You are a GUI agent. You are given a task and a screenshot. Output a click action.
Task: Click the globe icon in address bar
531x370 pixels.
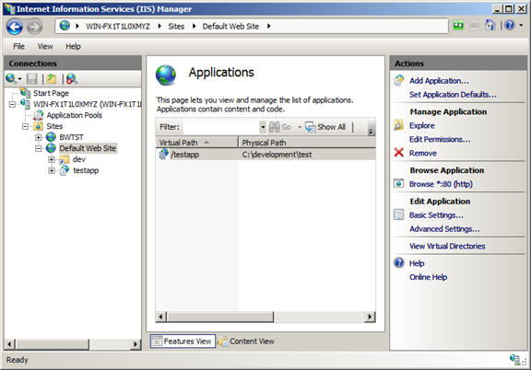pos(65,26)
